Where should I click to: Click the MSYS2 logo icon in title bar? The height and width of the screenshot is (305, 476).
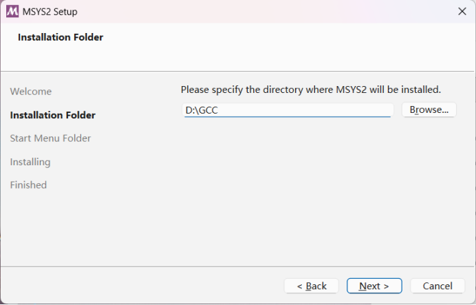pyautogui.click(x=12, y=12)
